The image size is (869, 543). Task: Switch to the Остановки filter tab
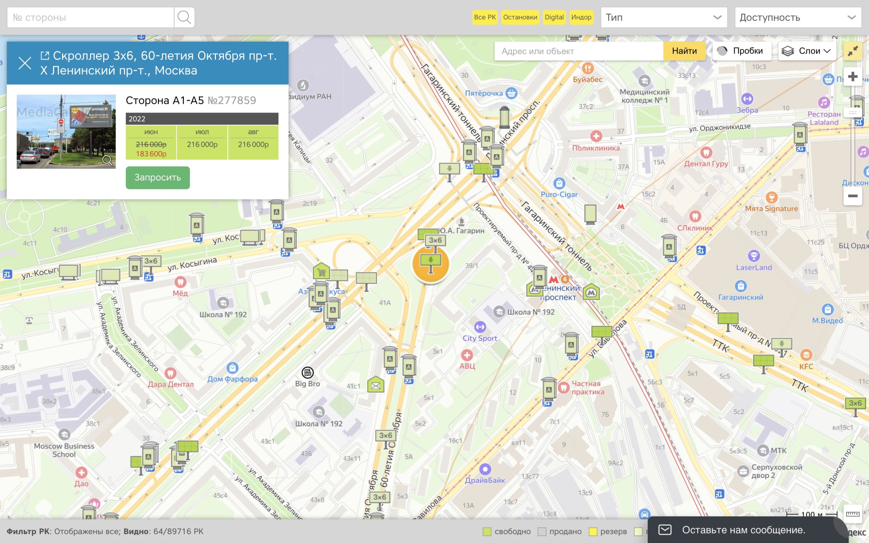coord(520,17)
